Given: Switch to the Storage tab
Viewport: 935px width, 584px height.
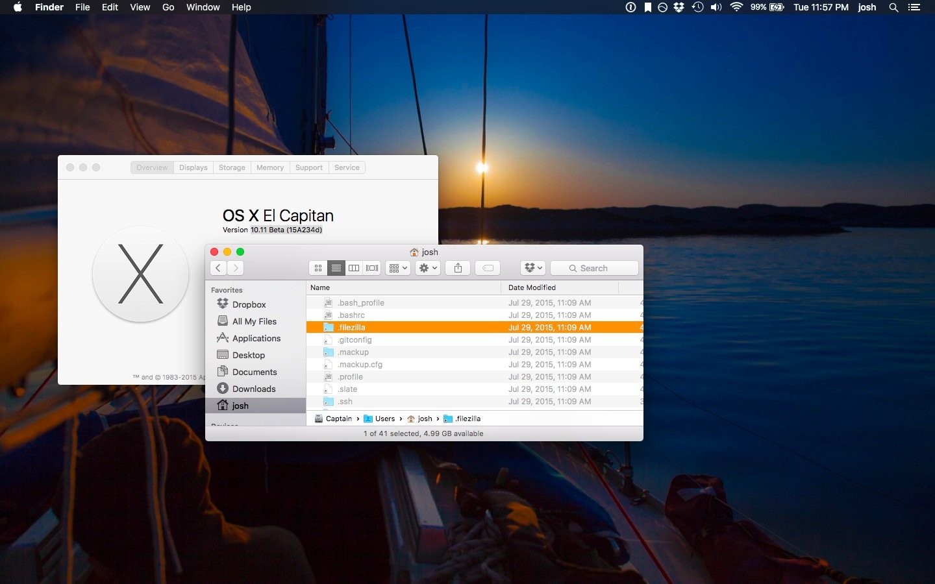Looking at the screenshot, I should pyautogui.click(x=232, y=167).
